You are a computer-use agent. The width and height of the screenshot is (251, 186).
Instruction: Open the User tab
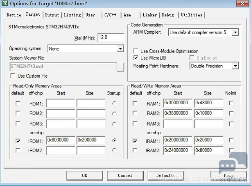[x=90, y=15]
